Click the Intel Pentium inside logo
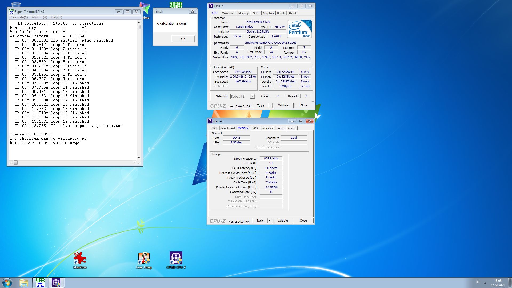The height and width of the screenshot is (288, 512). [299, 29]
